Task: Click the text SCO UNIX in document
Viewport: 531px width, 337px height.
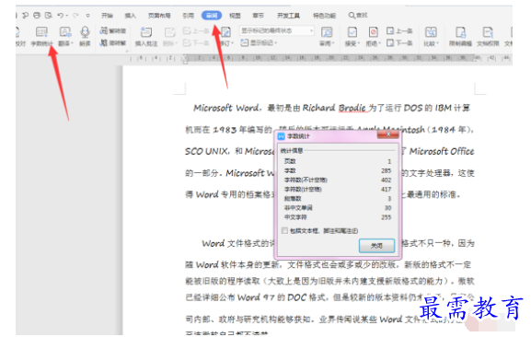Action: pyautogui.click(x=206, y=151)
